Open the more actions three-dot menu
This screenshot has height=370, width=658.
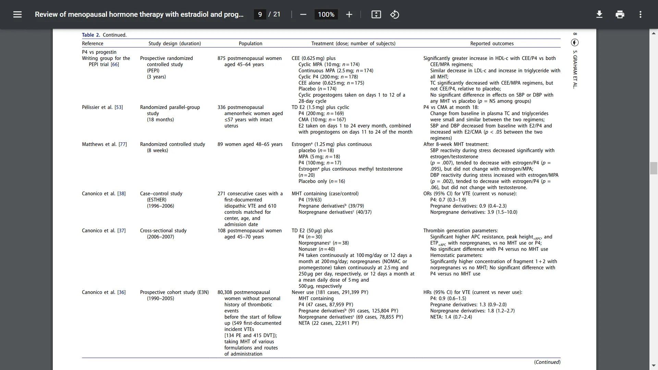click(x=640, y=14)
